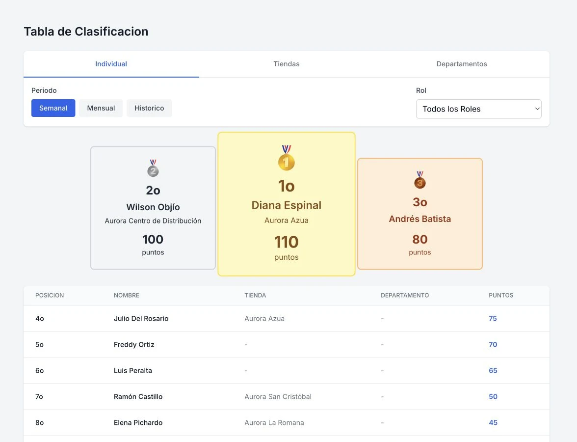577x442 pixels.
Task: Click the 8o position cell
Action: (x=39, y=423)
